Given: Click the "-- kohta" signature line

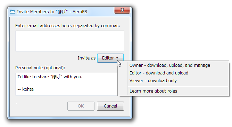Looking at the screenshot, I should point(25,89).
